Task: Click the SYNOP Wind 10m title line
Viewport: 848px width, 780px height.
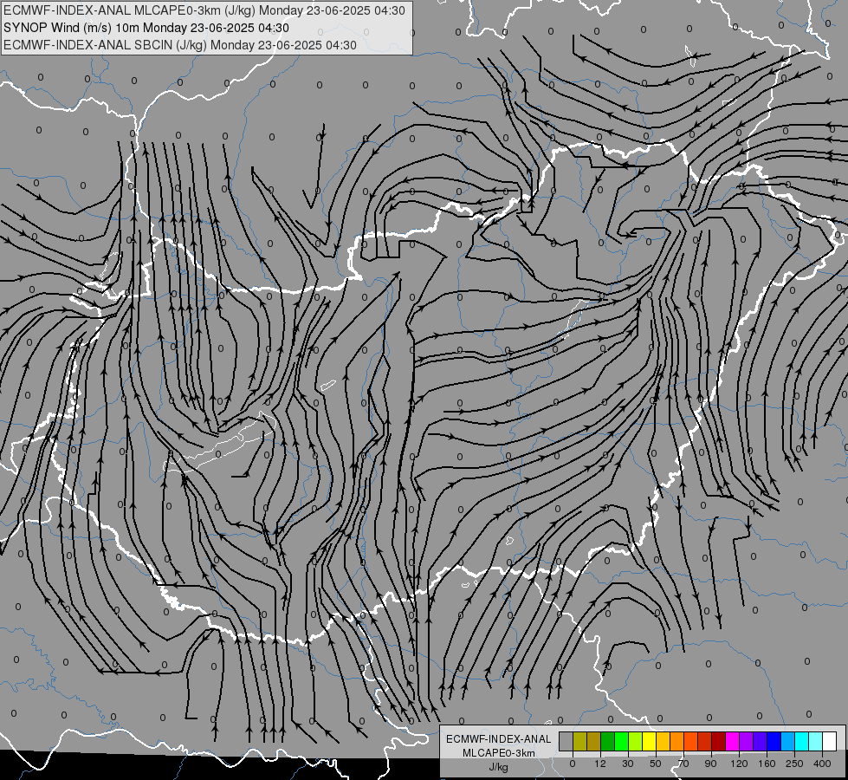Action: pos(146,28)
